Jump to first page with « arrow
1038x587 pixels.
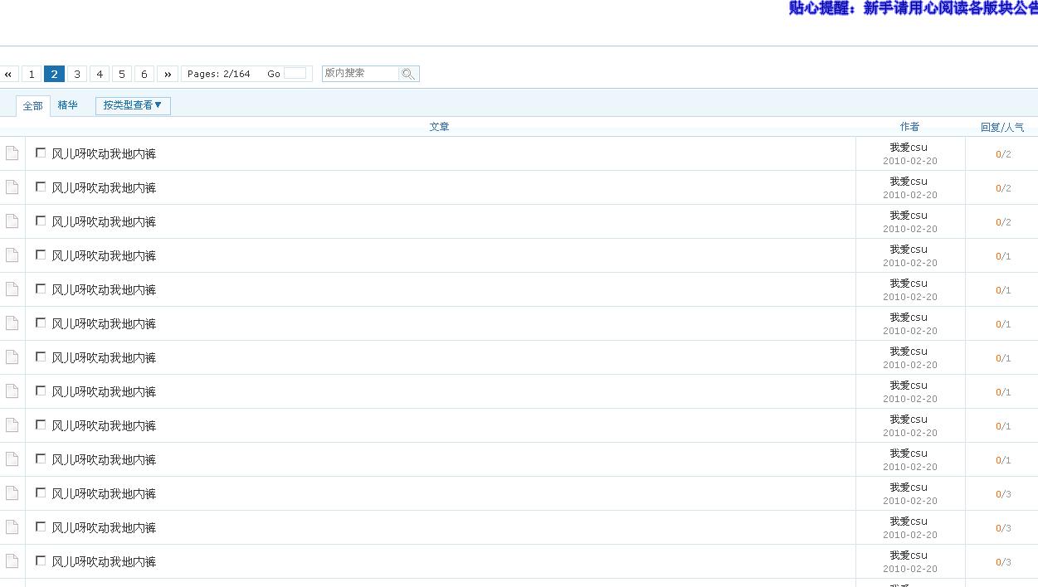[x=8, y=74]
